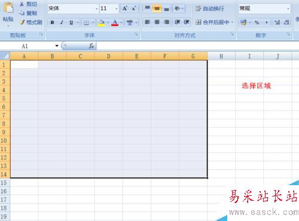This screenshot has height=221, width=299.
Task: Toggle Italic formatting
Action: (62, 22)
